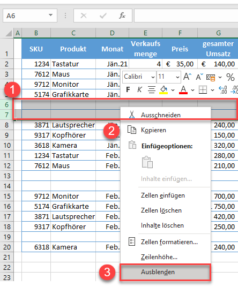This screenshot has width=238, height=287.
Task: Expand the font color dropdown arrow
Action: 192,90
